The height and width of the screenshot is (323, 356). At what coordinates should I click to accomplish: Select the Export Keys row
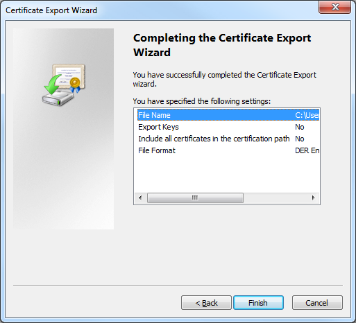tap(228, 127)
